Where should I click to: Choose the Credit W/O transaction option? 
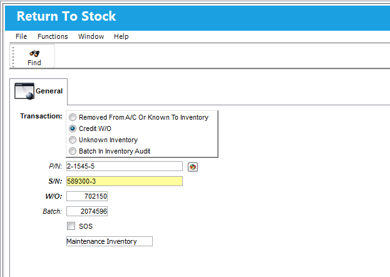pos(73,128)
